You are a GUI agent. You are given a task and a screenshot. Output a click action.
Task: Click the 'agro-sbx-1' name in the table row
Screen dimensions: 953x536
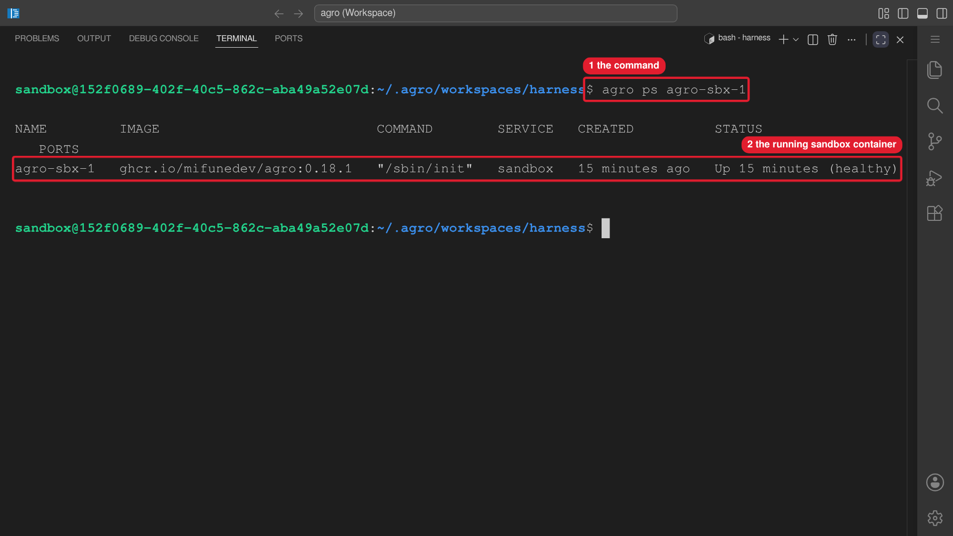[x=55, y=169]
